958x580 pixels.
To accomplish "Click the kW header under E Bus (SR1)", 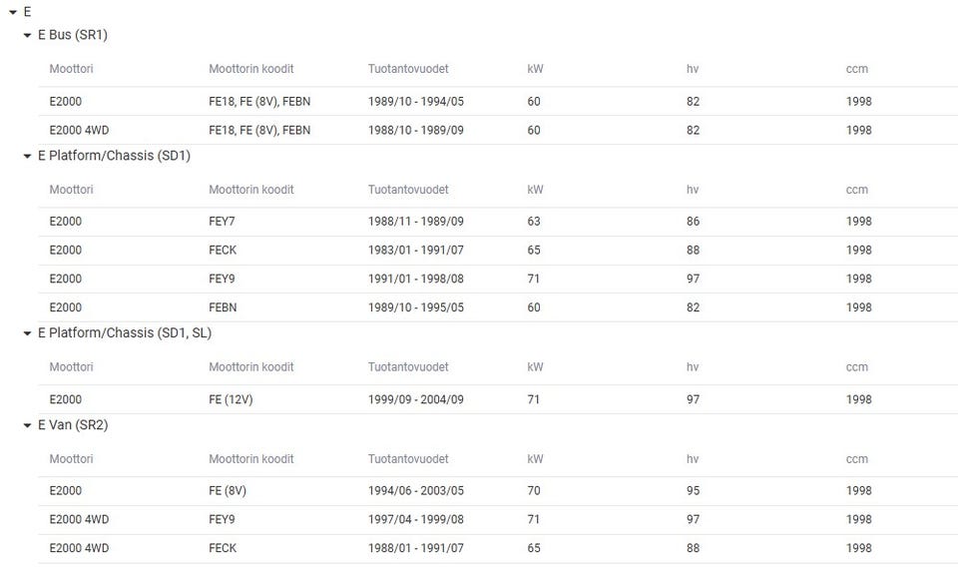I will point(535,69).
